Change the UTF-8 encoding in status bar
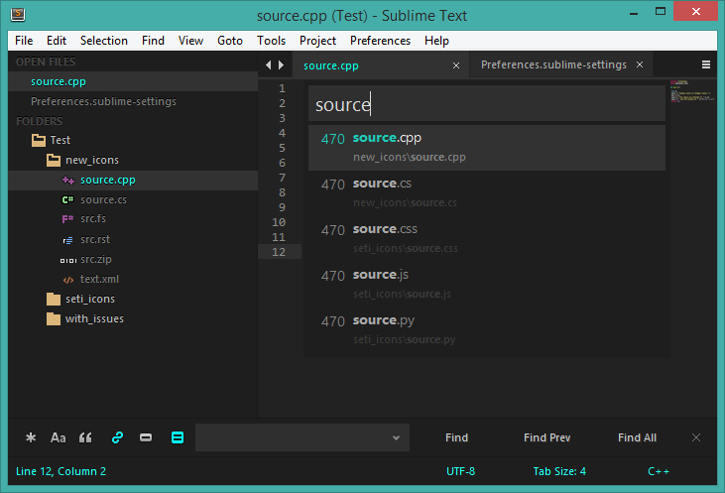 tap(460, 471)
